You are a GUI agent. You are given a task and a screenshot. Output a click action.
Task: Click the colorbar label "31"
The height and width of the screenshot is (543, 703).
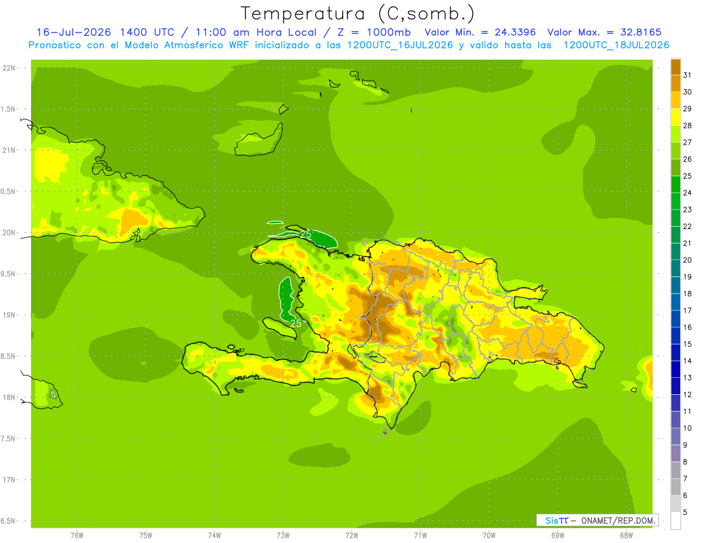pyautogui.click(x=688, y=74)
